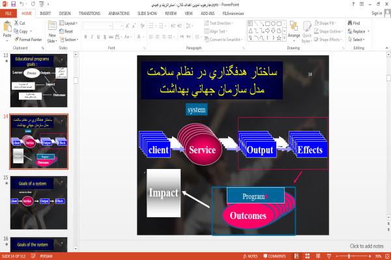Click Convert to SmartArt
Viewport: 391px width, 260px height.
(224, 40)
